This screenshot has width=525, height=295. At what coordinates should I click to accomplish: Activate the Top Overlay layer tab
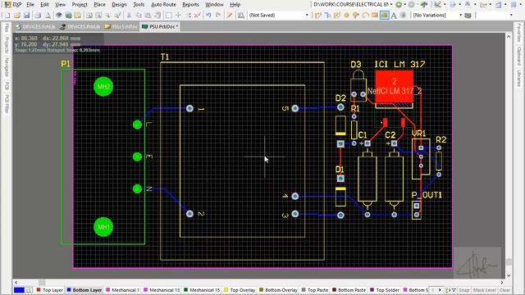240,290
